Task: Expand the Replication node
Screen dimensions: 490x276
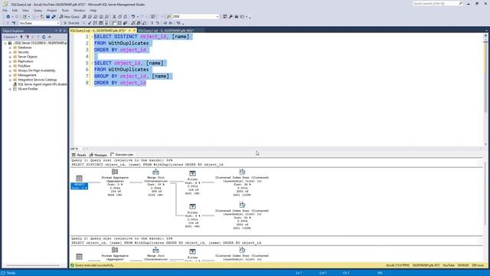Action: [x=10, y=61]
